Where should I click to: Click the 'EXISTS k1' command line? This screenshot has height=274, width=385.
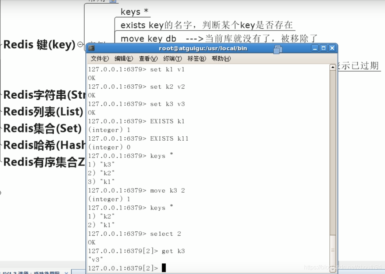coord(136,121)
